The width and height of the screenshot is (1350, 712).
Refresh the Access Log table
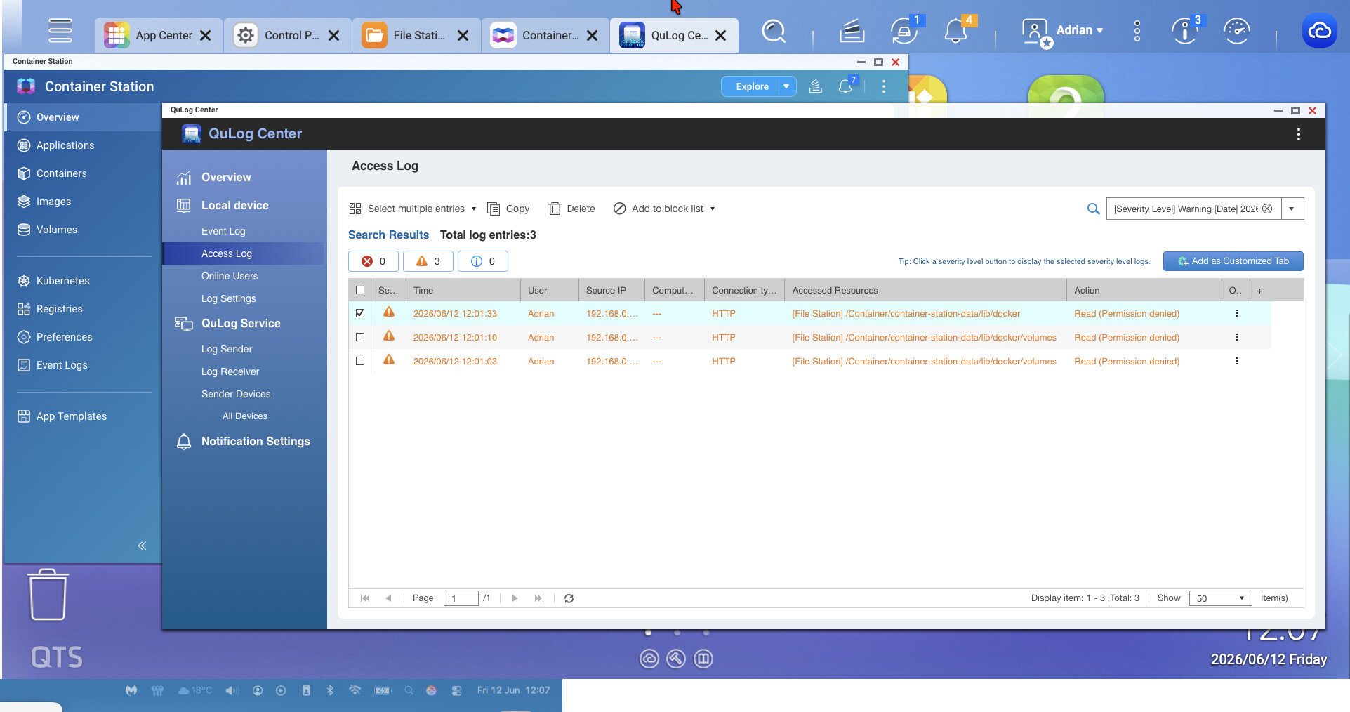point(569,598)
